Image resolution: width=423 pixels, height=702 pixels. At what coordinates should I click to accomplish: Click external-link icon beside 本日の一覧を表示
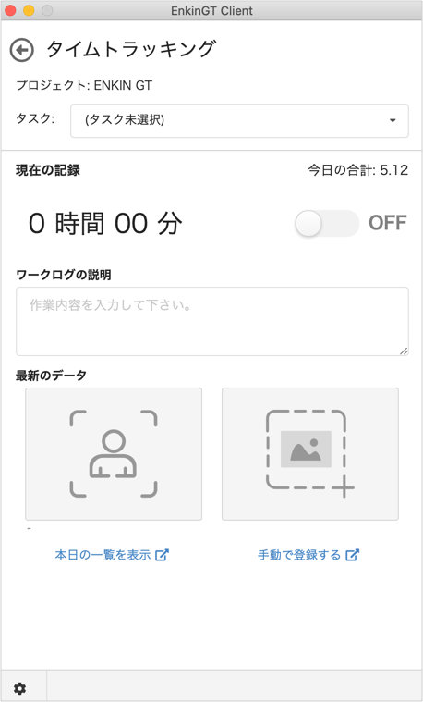coord(162,555)
